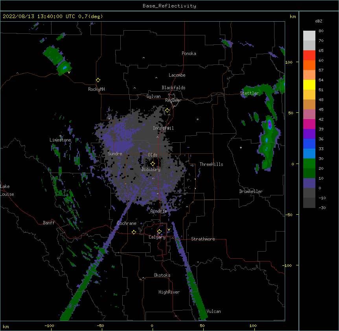Viewport: 339px width, 331px height.
Task: Click the yellow diamond radar site between Olds and Didsbury
Action: (153, 164)
